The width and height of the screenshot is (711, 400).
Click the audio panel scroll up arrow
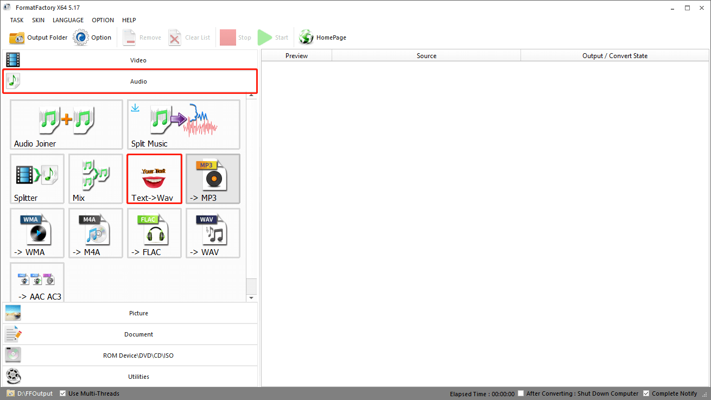point(251,96)
